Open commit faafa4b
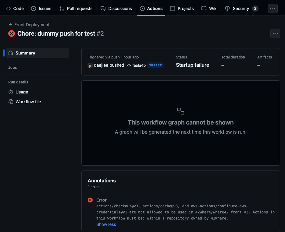Viewport: 285px width, 232px height. pyautogui.click(x=139, y=65)
